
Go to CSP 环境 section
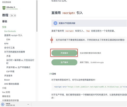tap(10, 72)
